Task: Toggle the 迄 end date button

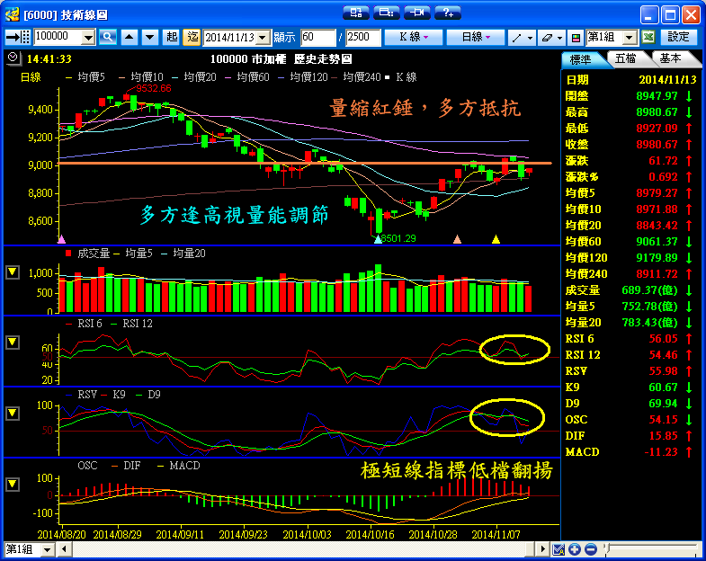Action: (192, 37)
